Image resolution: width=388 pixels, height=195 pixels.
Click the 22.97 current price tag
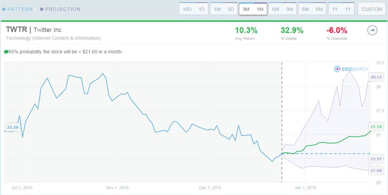[376, 159]
